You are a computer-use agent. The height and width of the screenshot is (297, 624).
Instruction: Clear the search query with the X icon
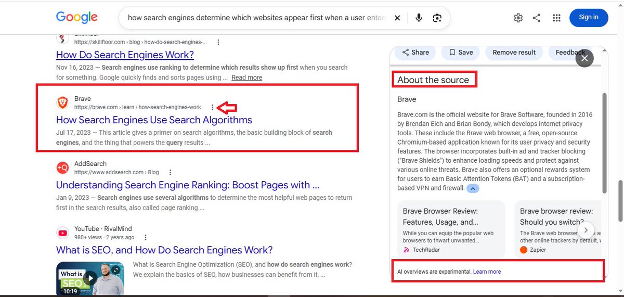tap(397, 18)
